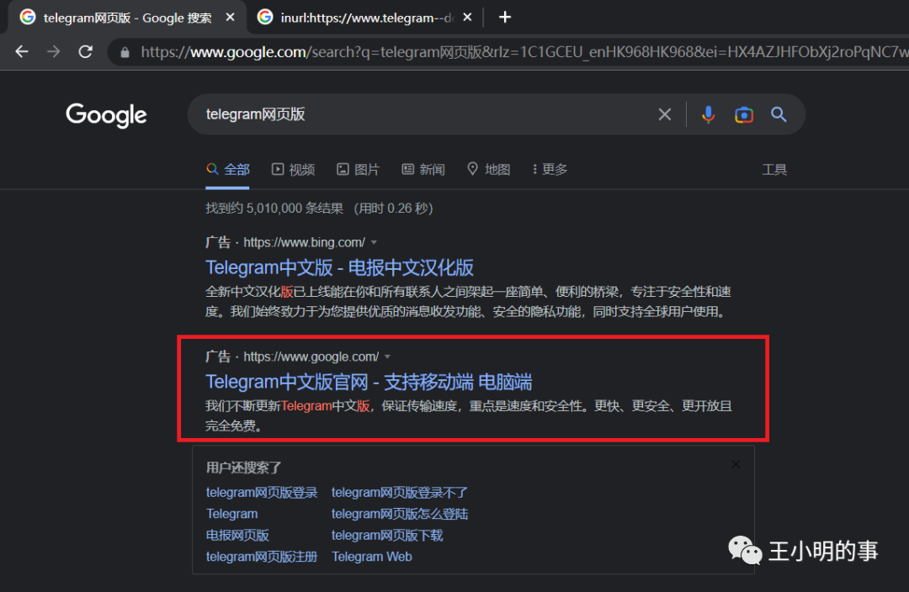This screenshot has height=592, width=909.
Task: Dismiss the 用户还搜索了 box with its X
Action: 736,464
